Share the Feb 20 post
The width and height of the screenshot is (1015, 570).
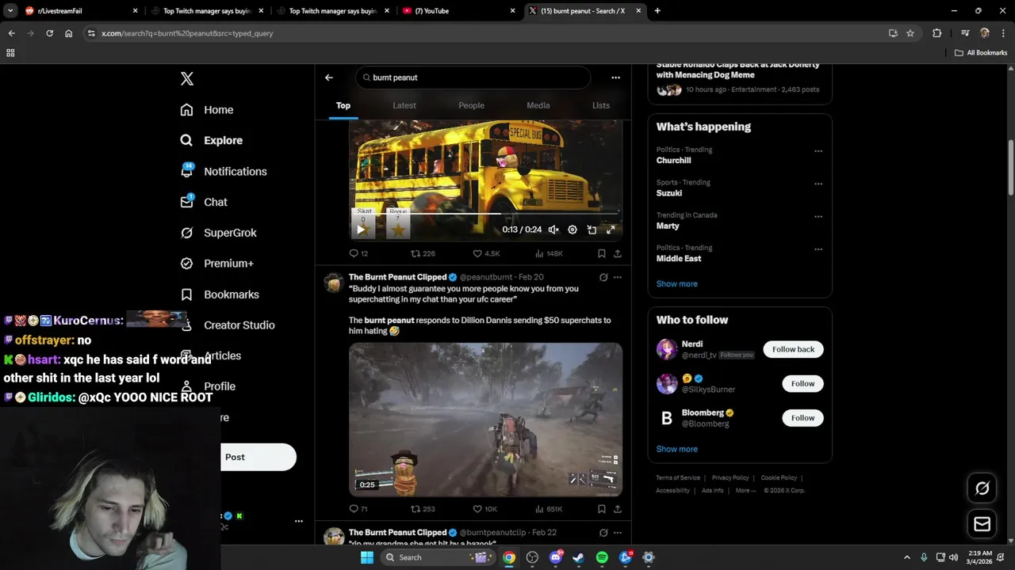(x=618, y=509)
